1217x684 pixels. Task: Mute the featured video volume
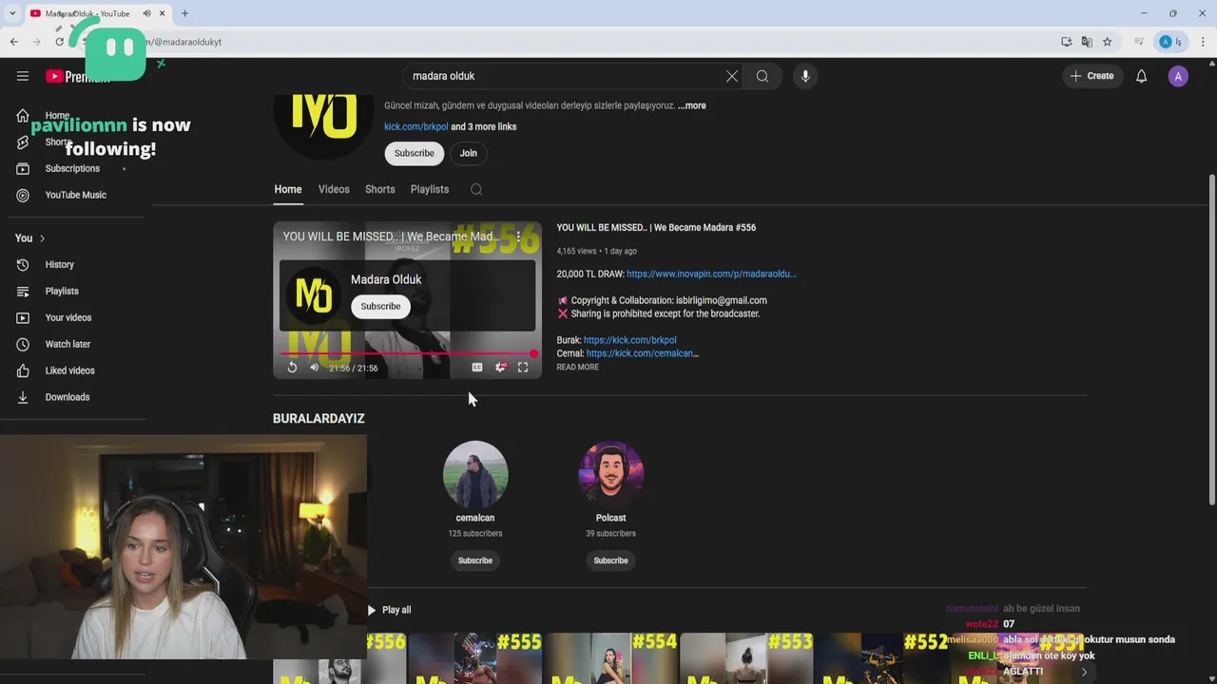point(315,368)
